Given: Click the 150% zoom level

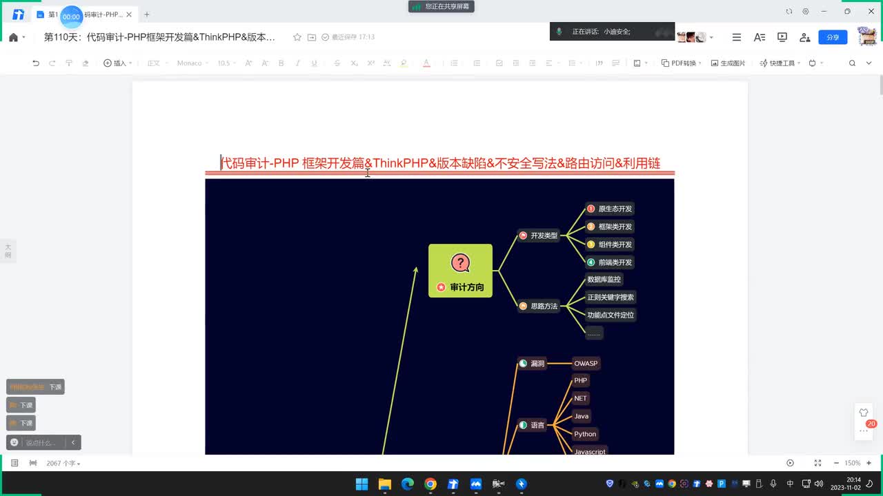Looking at the screenshot, I should (853, 463).
